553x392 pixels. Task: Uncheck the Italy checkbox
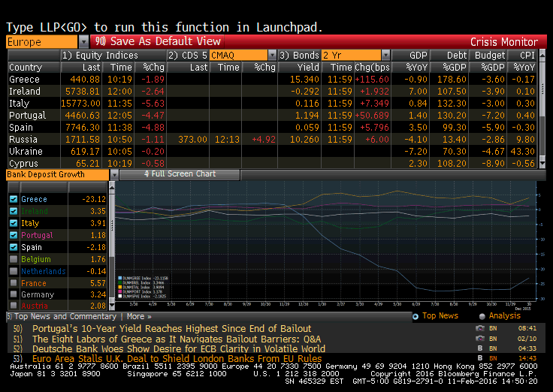coord(14,223)
